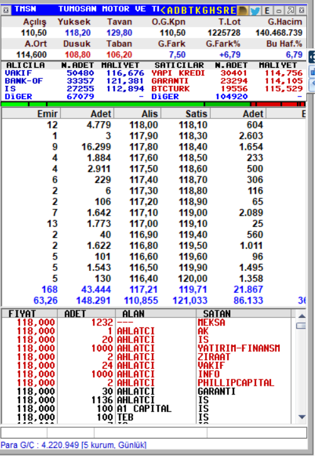Click the yellow left arrow before letter A

coord(163,11)
